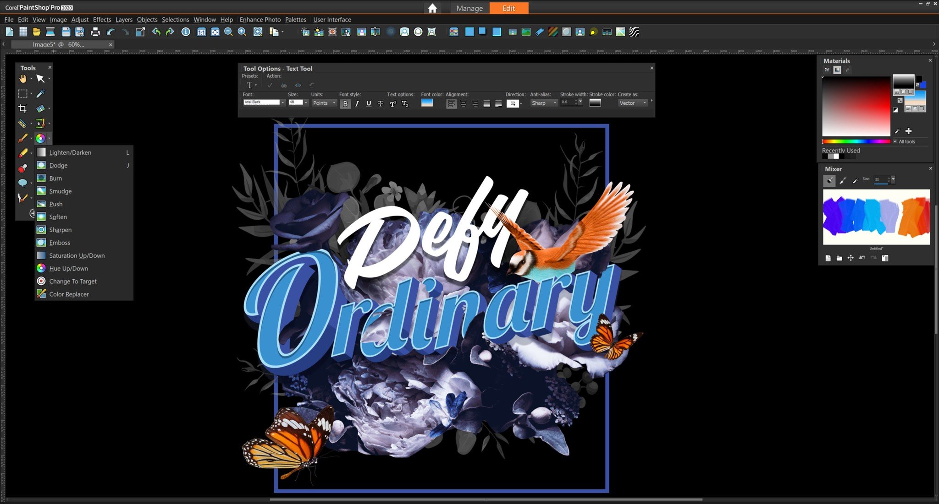The width and height of the screenshot is (939, 504).
Task: Click the Stroke color swatch
Action: click(595, 103)
